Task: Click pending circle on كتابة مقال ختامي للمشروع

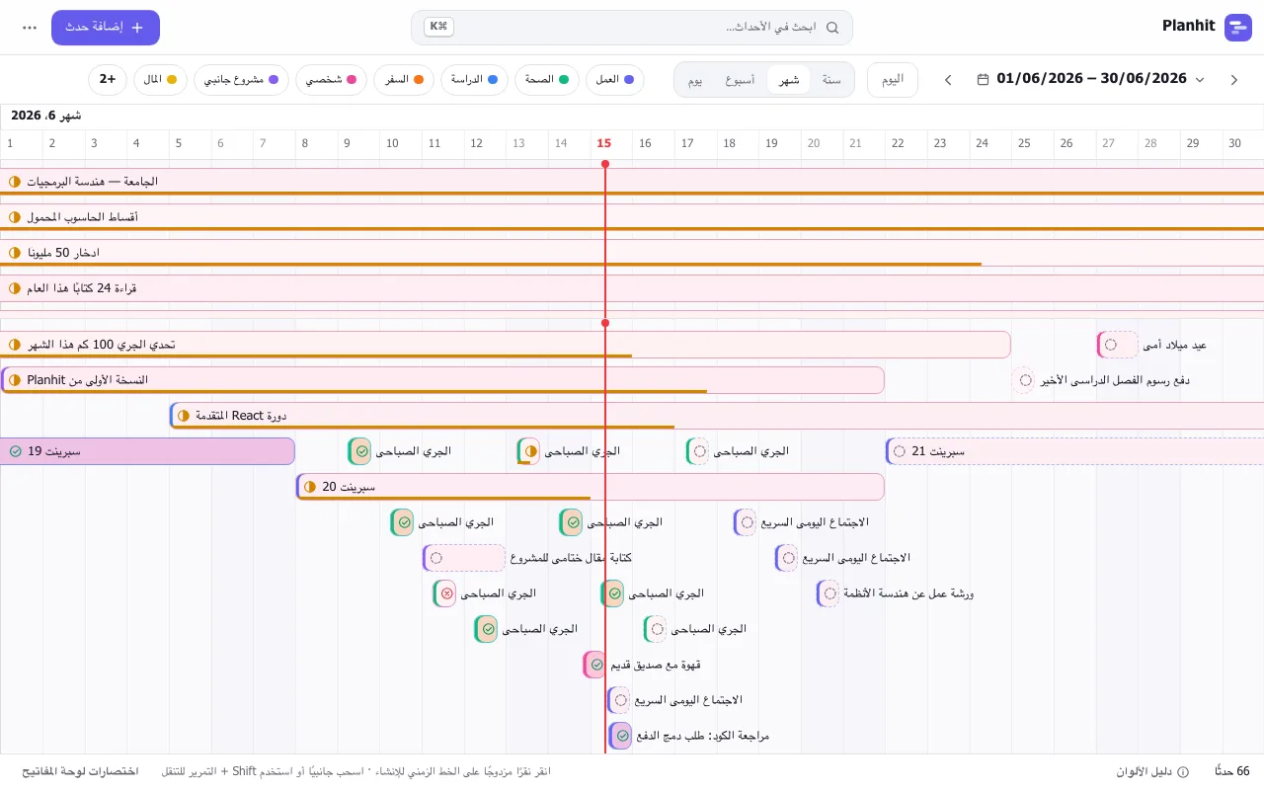Action: 436,558
